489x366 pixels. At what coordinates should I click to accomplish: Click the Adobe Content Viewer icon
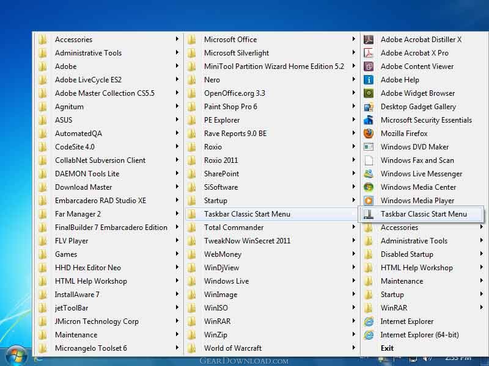[369, 66]
